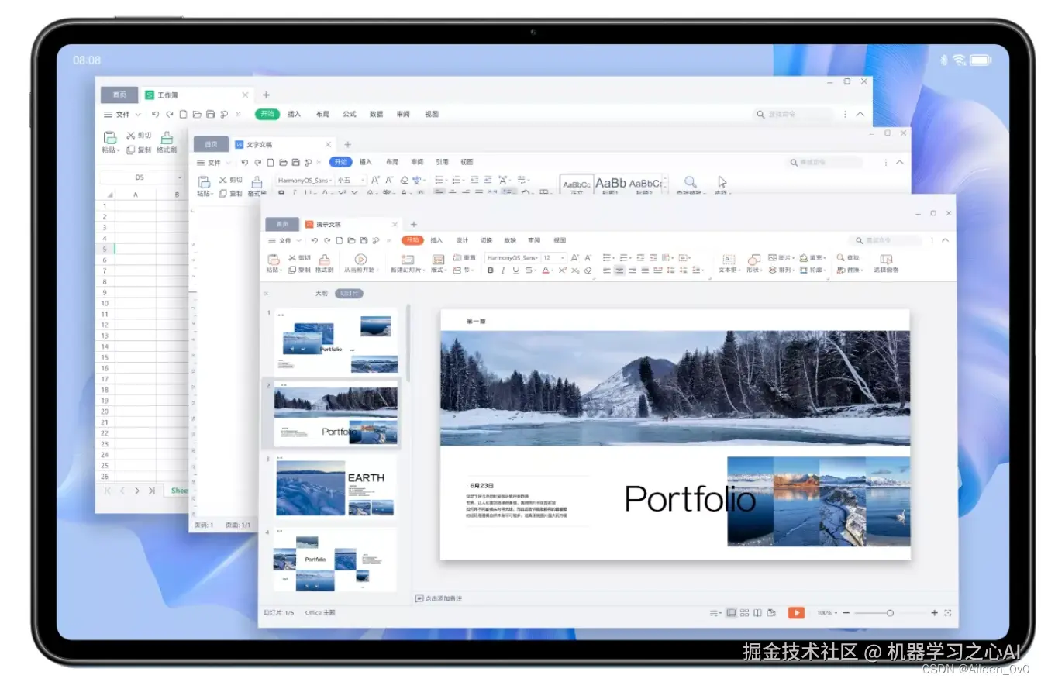1041x682 pixels.
Task: Click the Shapes (形状) icon
Action: [754, 259]
